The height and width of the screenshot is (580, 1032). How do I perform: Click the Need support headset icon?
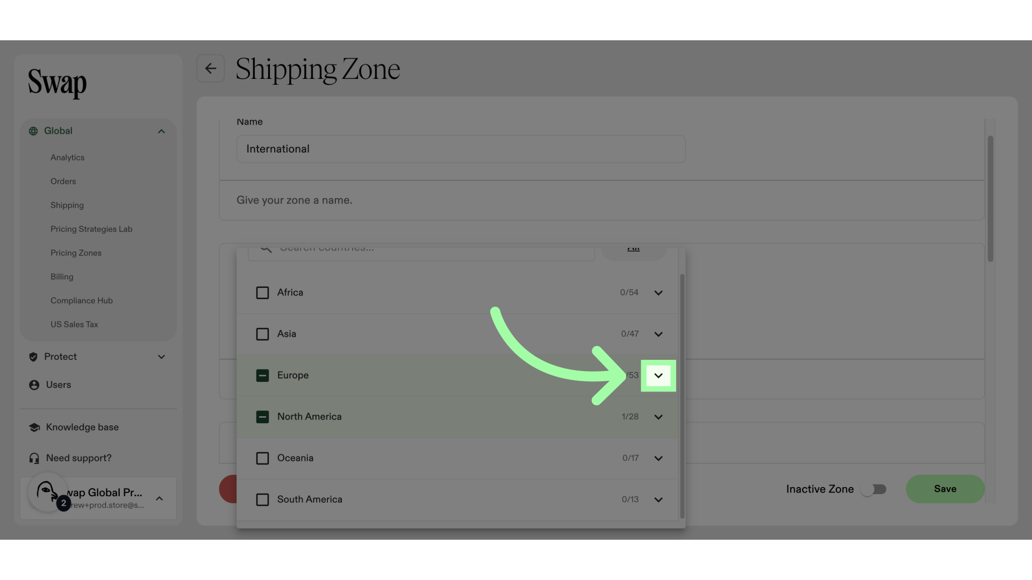[x=34, y=458]
